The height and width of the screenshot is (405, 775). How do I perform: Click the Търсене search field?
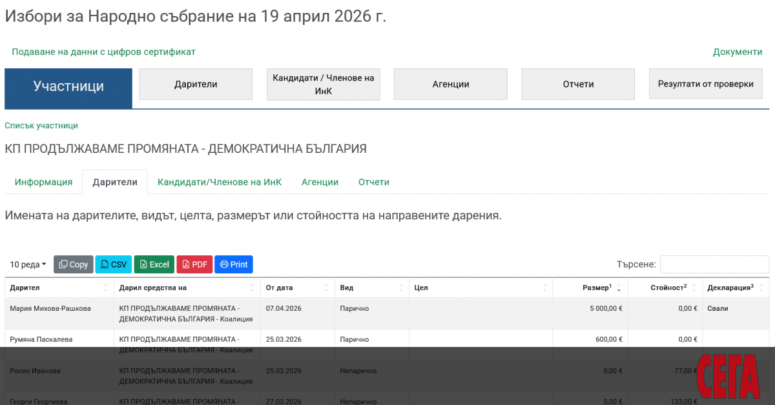click(714, 264)
